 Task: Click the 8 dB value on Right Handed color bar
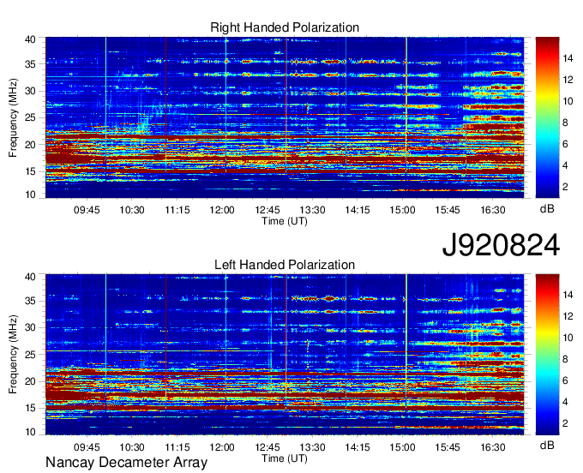click(x=565, y=123)
